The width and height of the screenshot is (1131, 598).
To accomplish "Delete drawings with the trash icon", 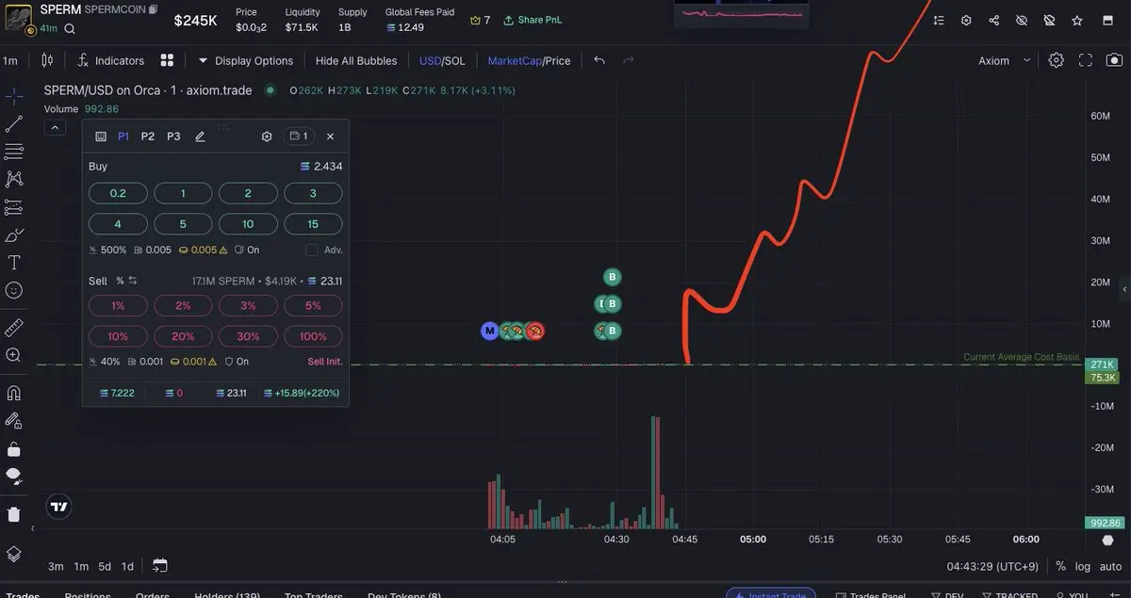I will point(14,514).
